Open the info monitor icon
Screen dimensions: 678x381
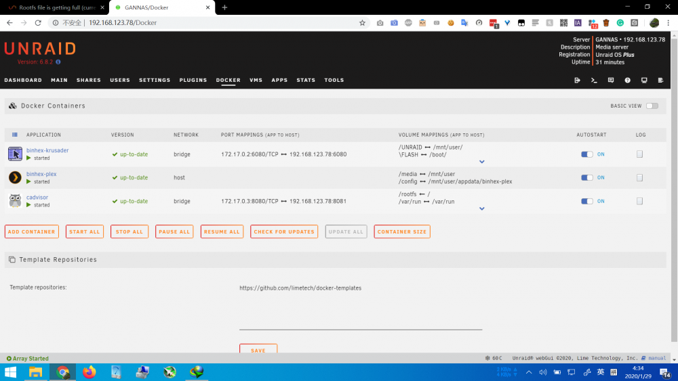644,81
